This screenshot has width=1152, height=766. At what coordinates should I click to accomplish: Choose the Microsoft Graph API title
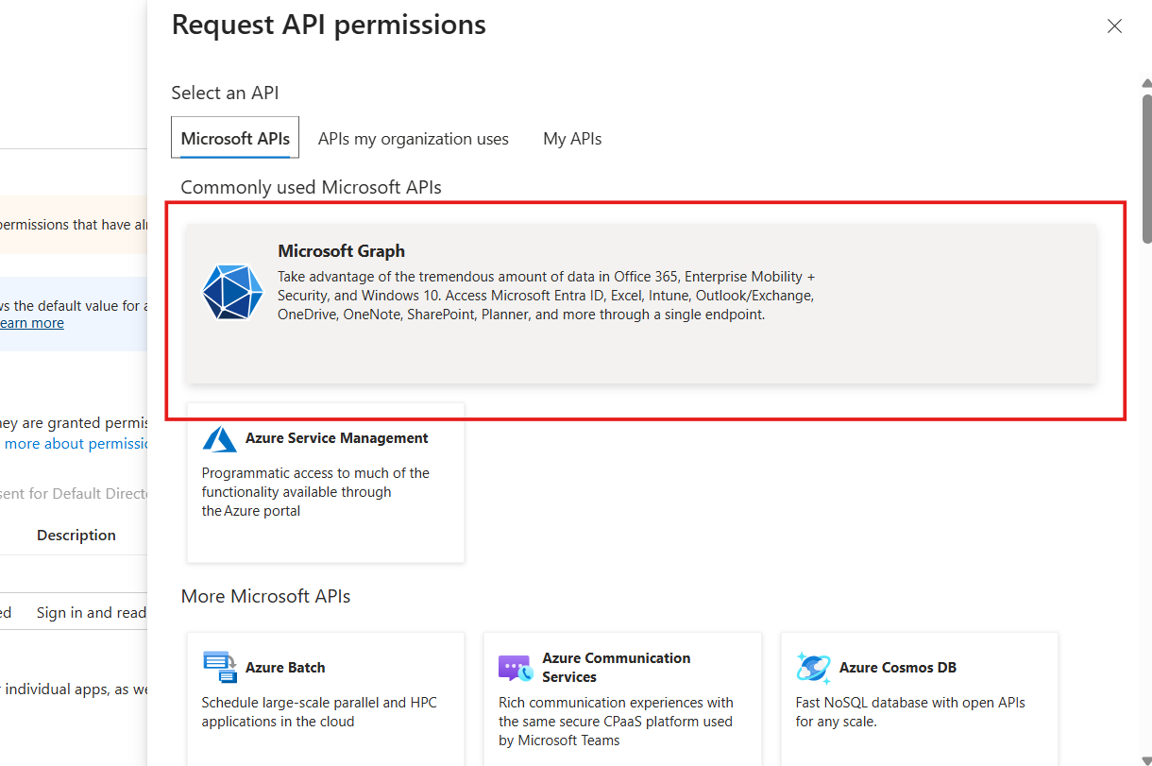point(341,251)
